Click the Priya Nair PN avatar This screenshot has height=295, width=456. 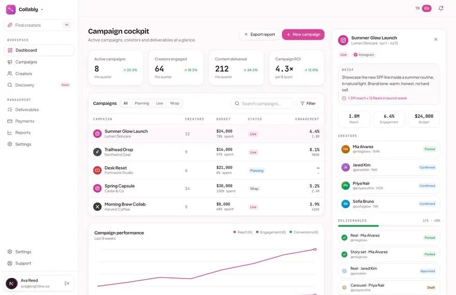[346, 185]
